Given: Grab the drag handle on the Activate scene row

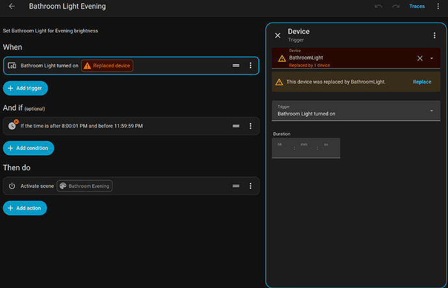Looking at the screenshot, I should 236,186.
